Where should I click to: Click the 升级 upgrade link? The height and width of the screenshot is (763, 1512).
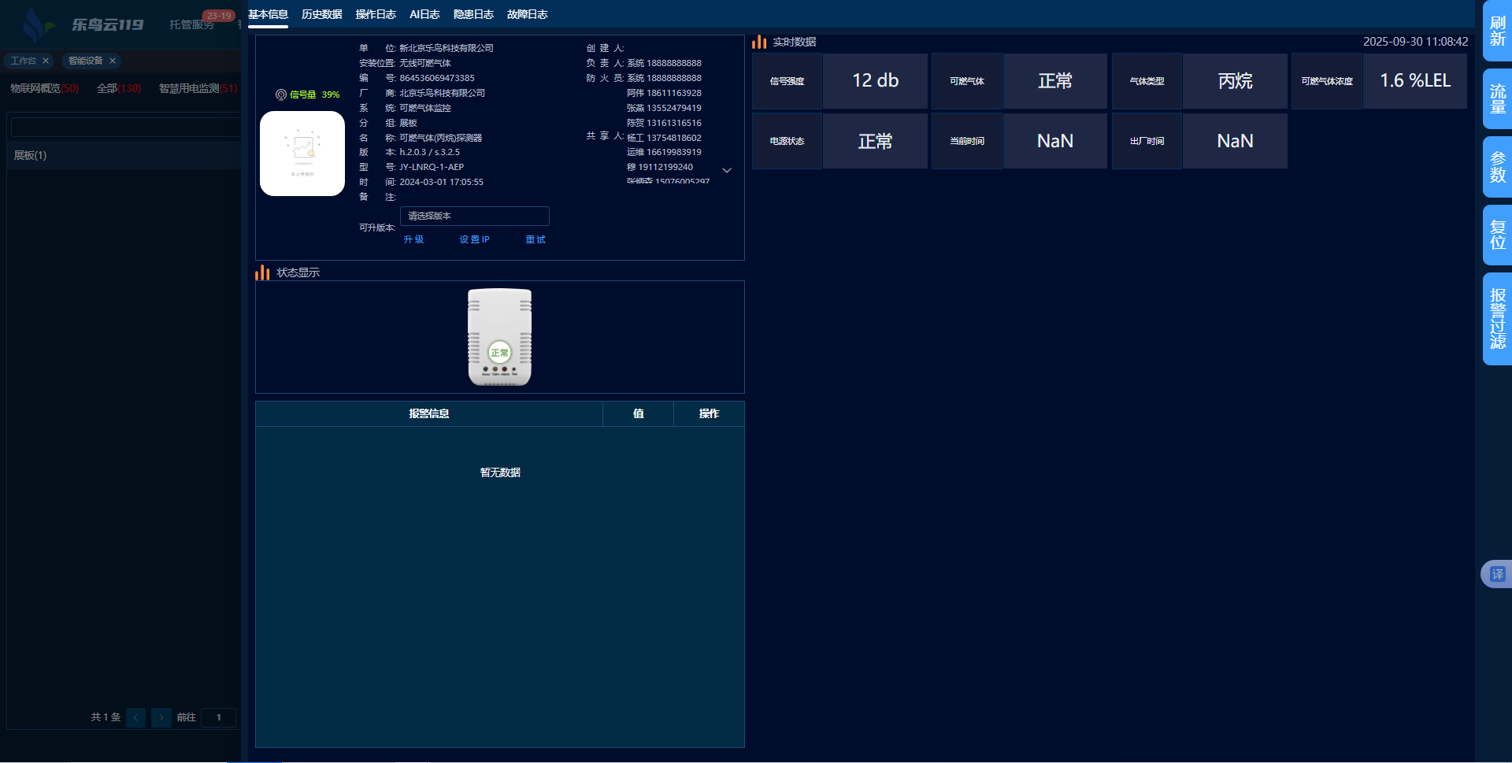413,239
